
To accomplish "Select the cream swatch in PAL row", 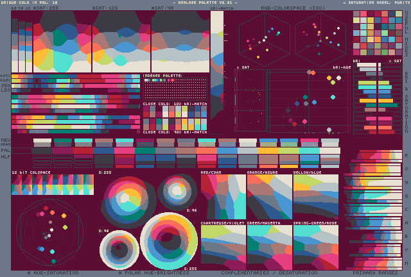I will coord(330,151).
